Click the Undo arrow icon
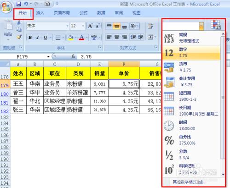 [x=26, y=4]
